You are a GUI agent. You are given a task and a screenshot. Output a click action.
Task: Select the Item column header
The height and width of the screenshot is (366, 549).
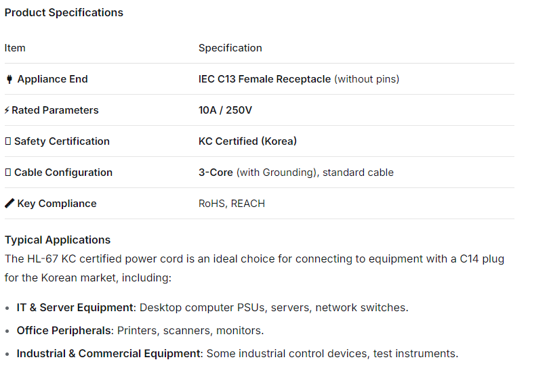15,48
